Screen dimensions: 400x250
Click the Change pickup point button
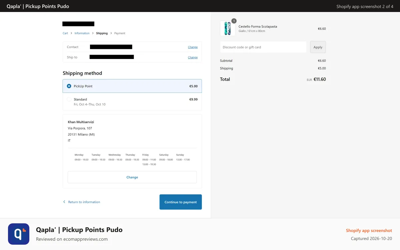click(x=132, y=177)
